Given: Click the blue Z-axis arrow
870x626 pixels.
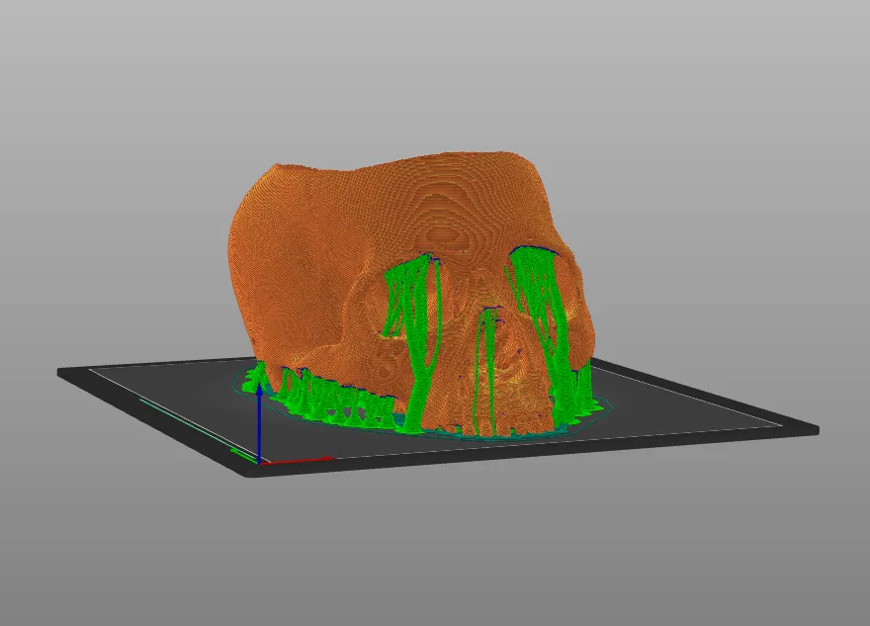Looking at the screenshot, I should 259,421.
